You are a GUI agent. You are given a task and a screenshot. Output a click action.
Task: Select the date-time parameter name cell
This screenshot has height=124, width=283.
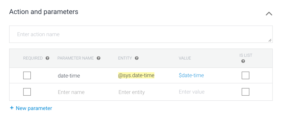click(69, 76)
